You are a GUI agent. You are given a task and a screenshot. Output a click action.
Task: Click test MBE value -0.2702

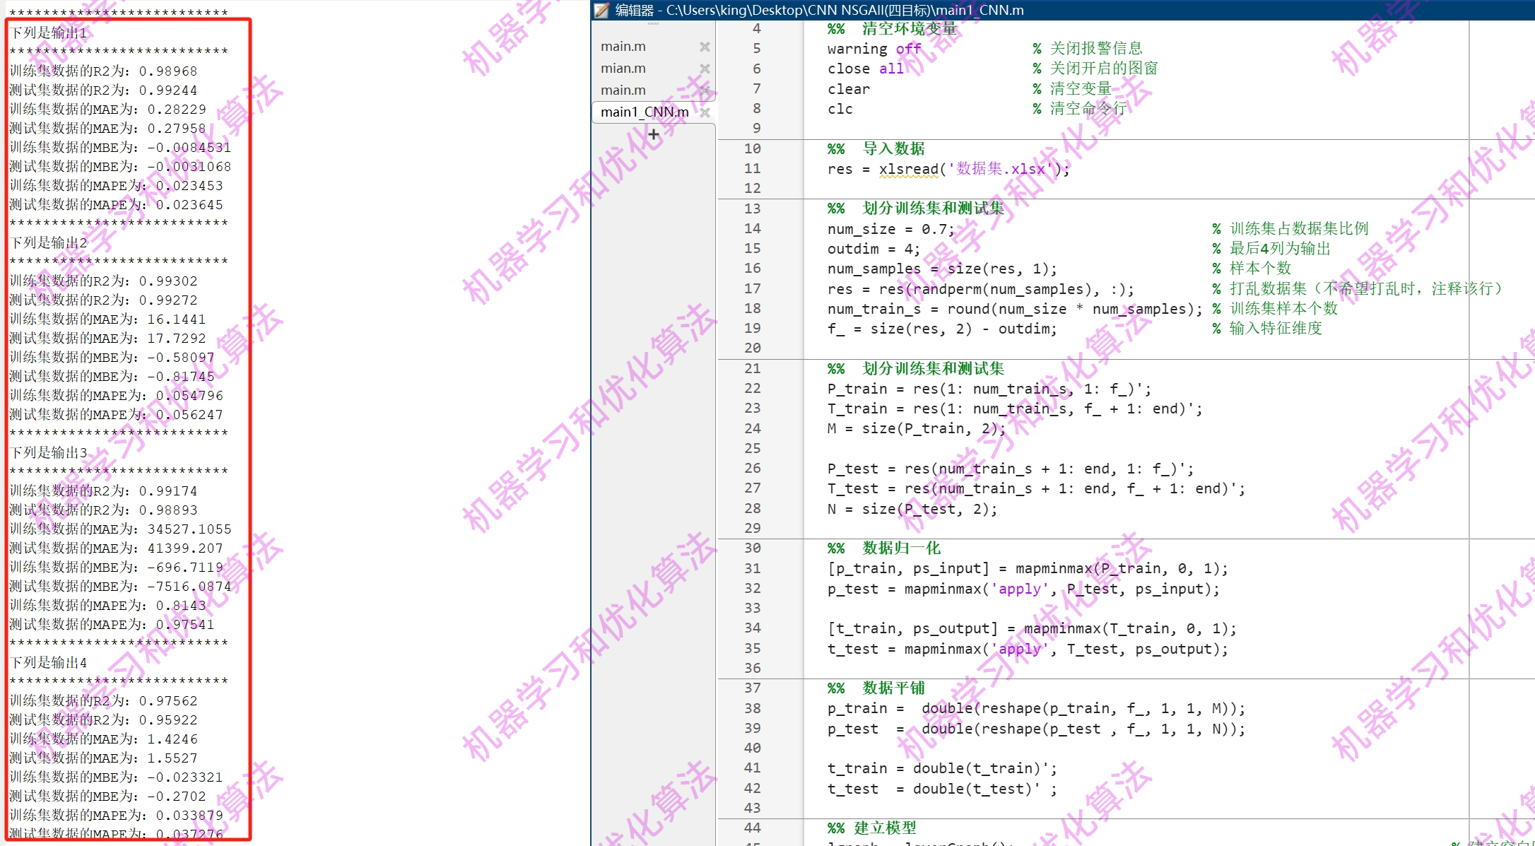coord(177,796)
